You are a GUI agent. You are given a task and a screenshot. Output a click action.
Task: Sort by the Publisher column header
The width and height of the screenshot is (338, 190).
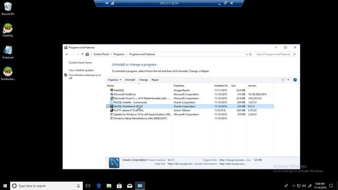[x=192, y=85]
